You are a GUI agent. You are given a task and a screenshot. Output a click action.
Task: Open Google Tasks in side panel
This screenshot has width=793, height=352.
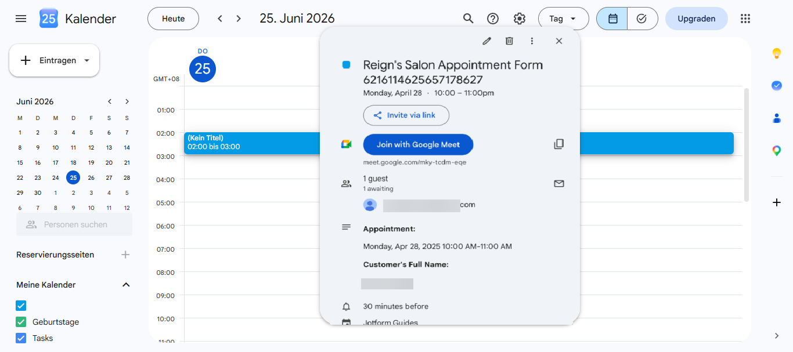[x=777, y=85]
